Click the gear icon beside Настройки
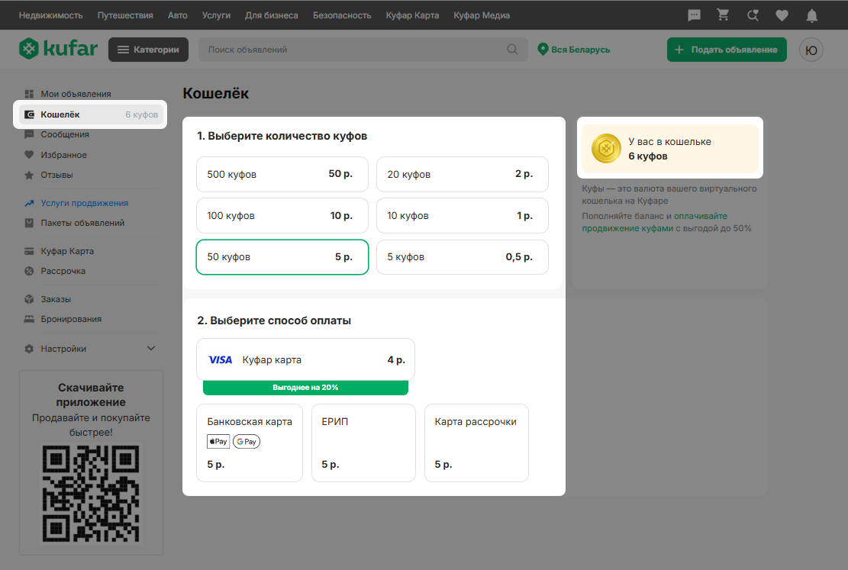 coord(29,349)
